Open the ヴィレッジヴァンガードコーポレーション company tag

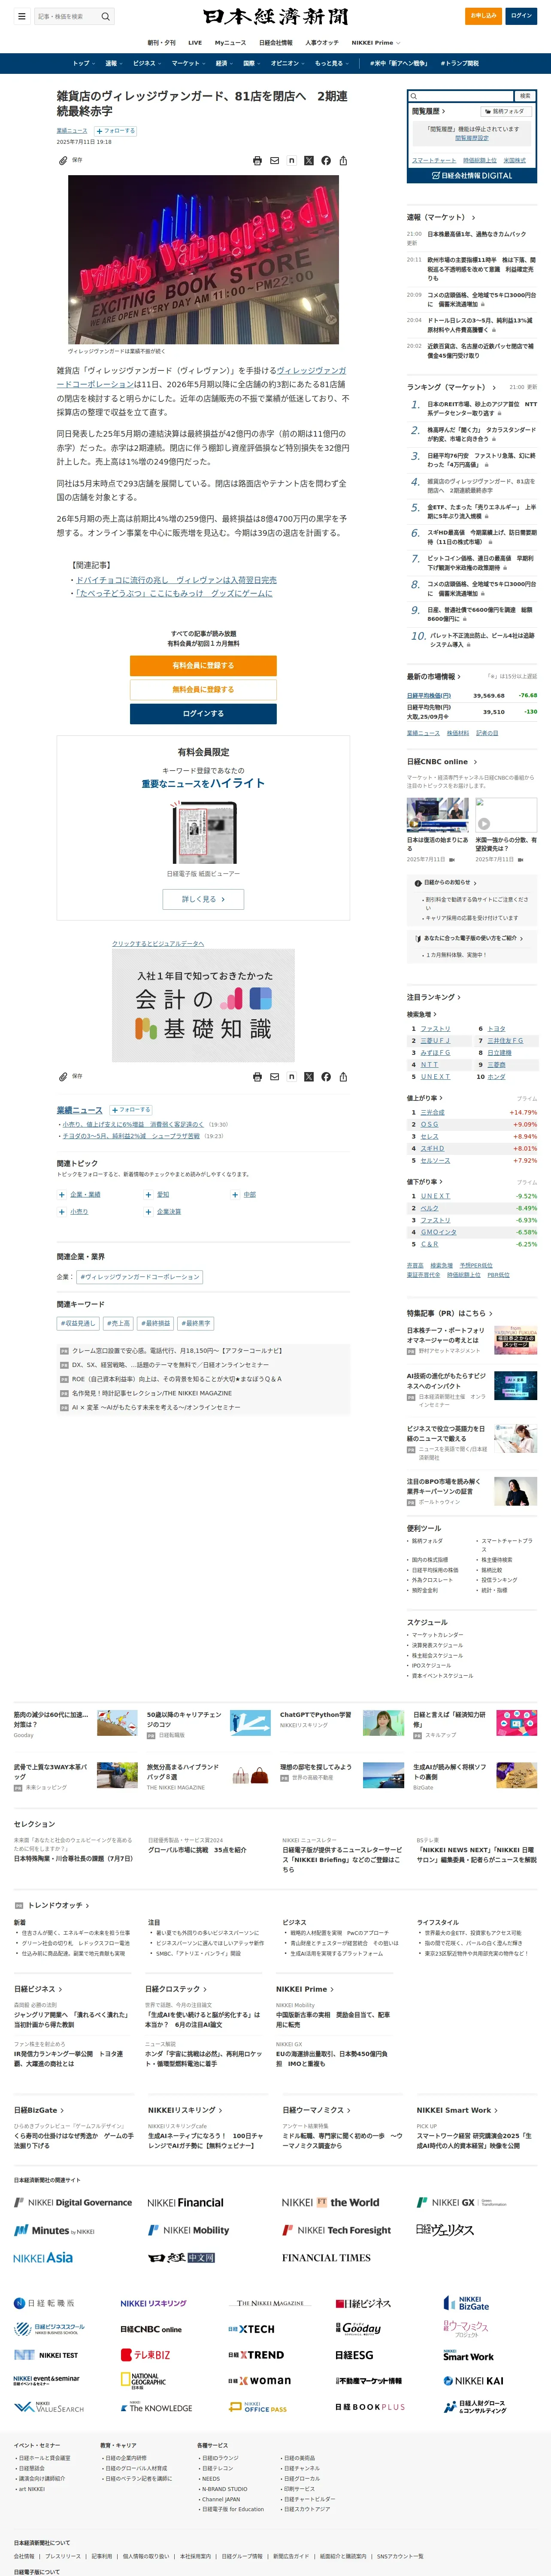tap(140, 1277)
